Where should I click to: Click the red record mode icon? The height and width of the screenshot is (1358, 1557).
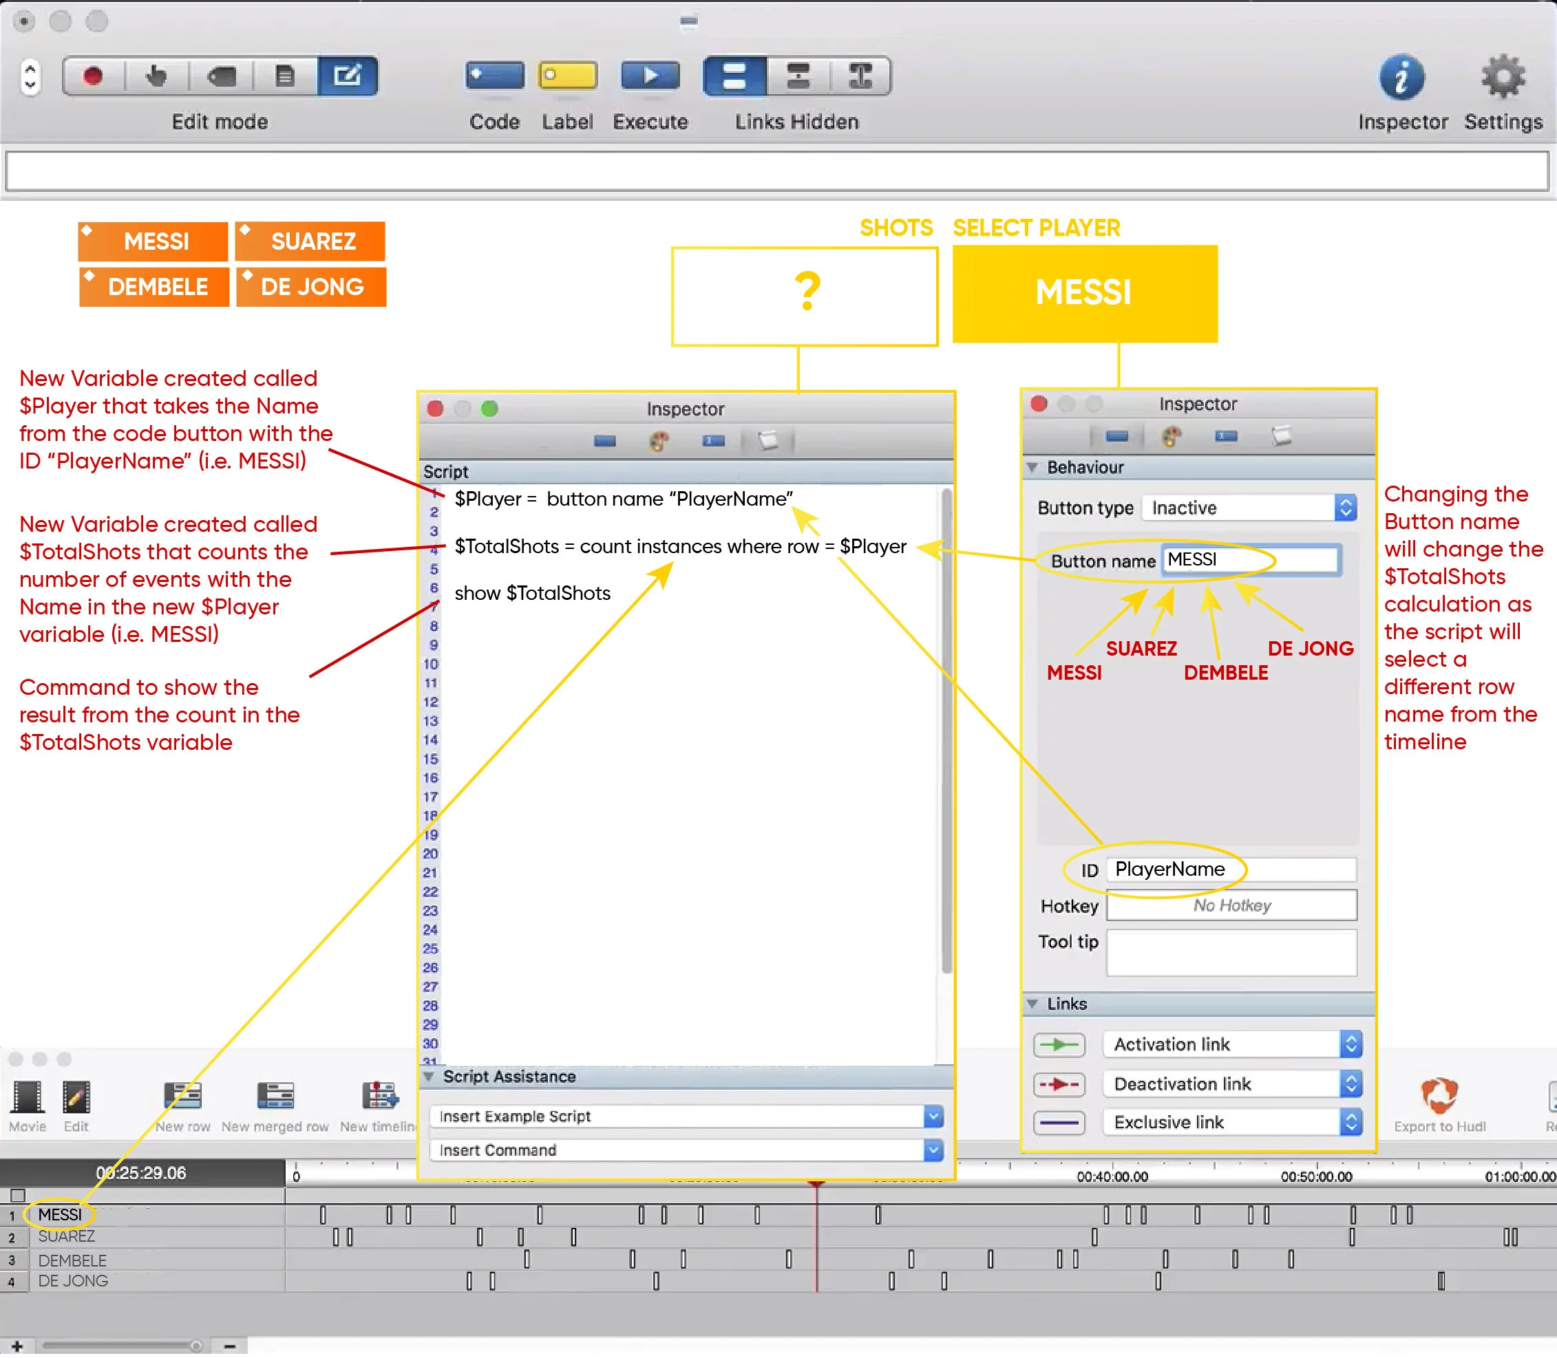(x=93, y=76)
